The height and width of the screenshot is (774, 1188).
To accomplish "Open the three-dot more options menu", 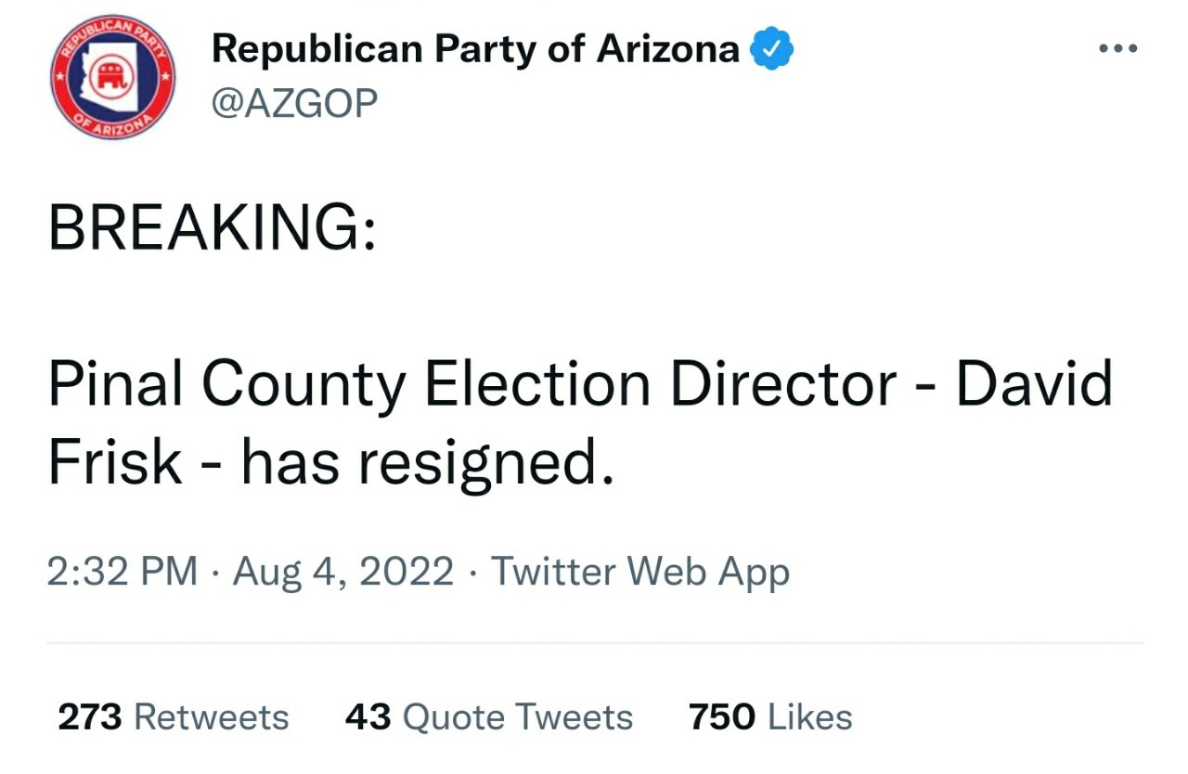I will 1117,49.
